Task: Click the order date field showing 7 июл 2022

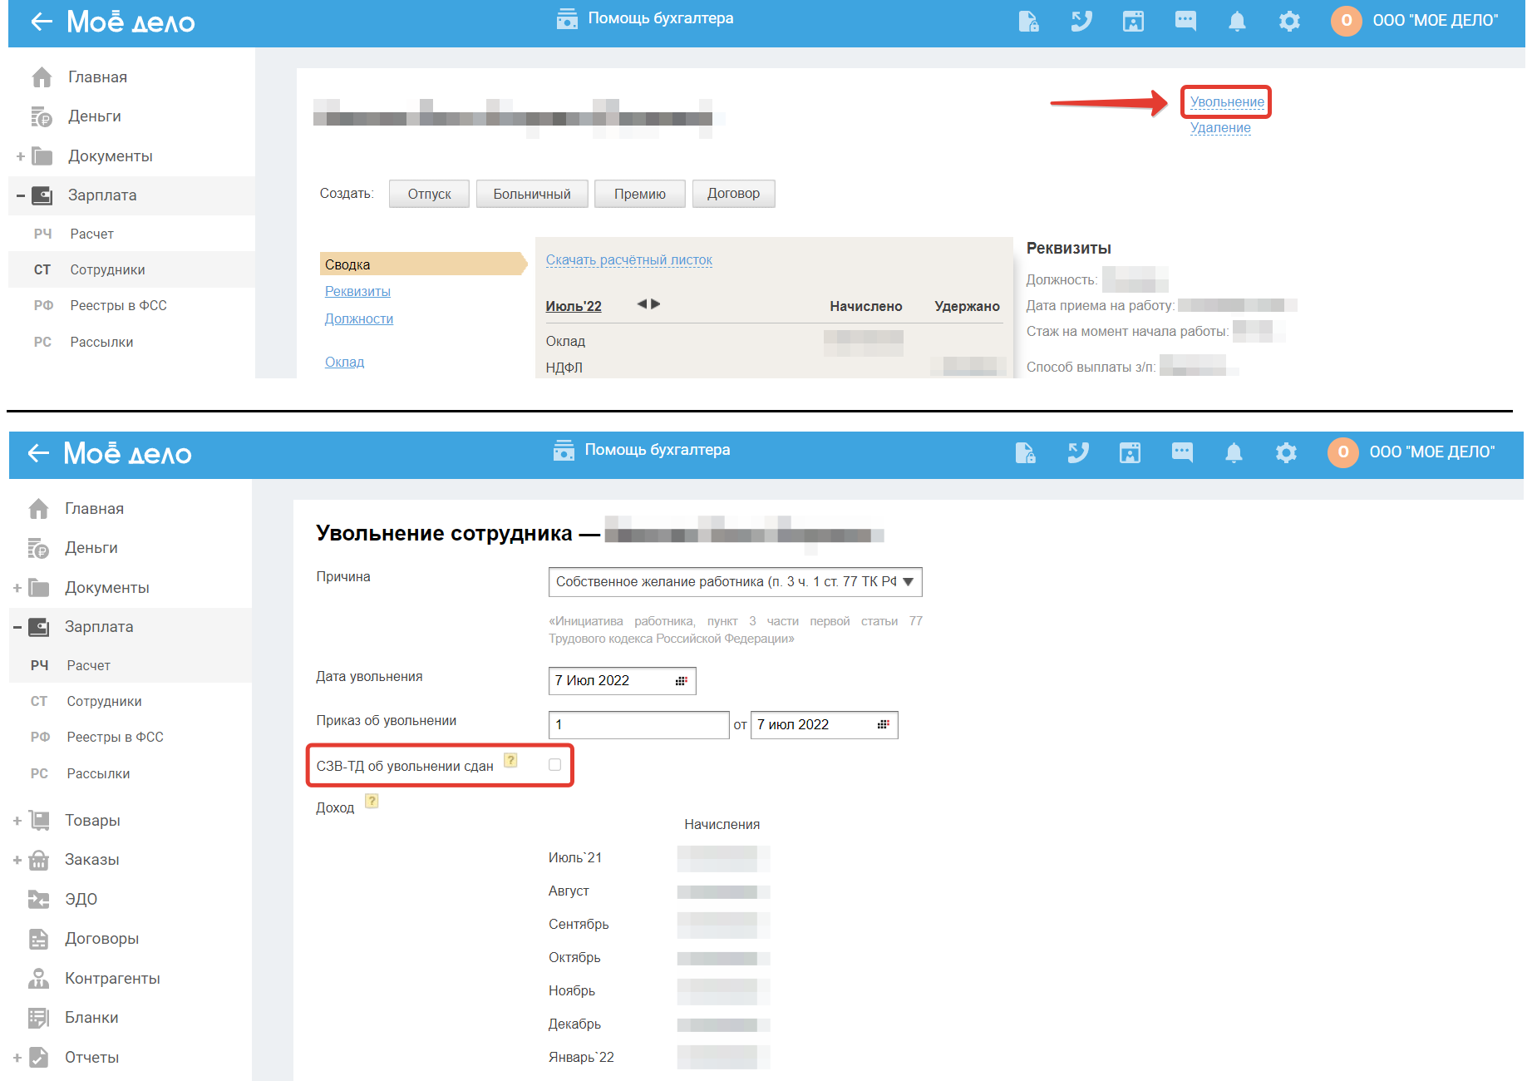Action: pyautogui.click(x=825, y=725)
